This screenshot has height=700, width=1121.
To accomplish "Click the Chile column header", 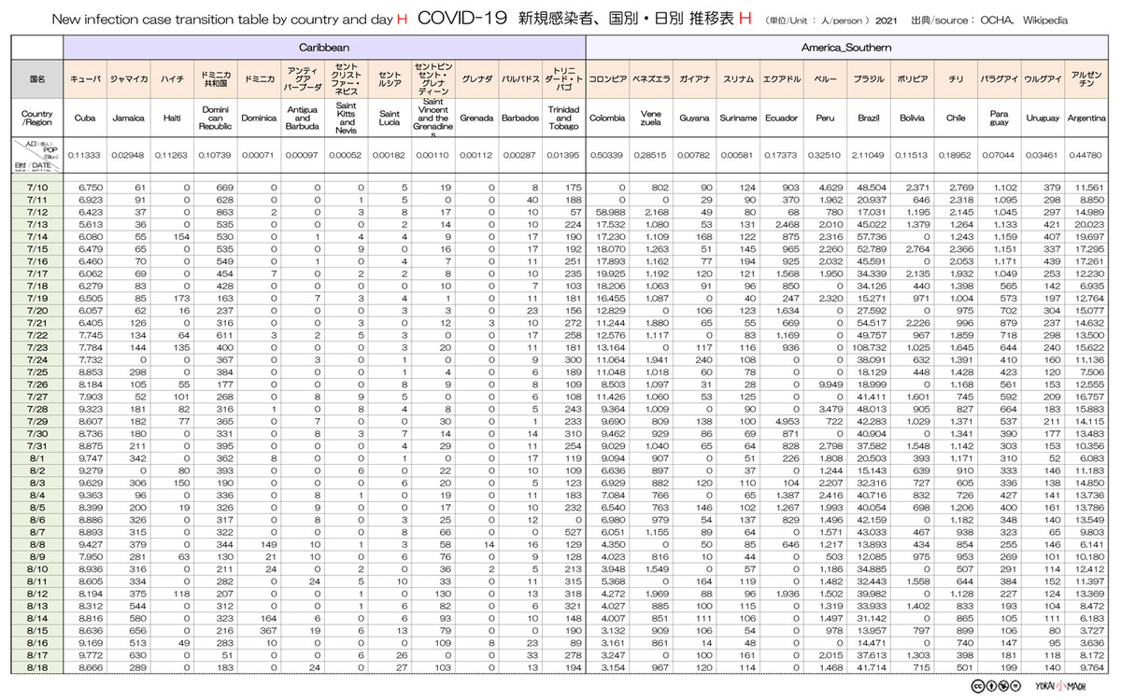I will (957, 119).
